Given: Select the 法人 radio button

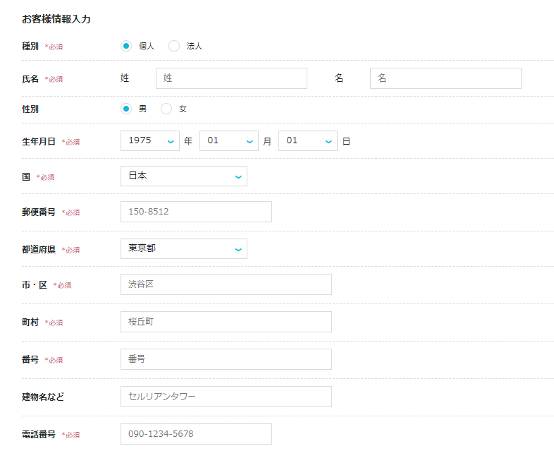Looking at the screenshot, I should click(174, 46).
